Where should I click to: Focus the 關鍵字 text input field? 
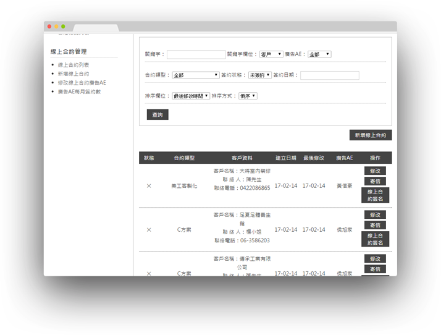pyautogui.click(x=196, y=54)
